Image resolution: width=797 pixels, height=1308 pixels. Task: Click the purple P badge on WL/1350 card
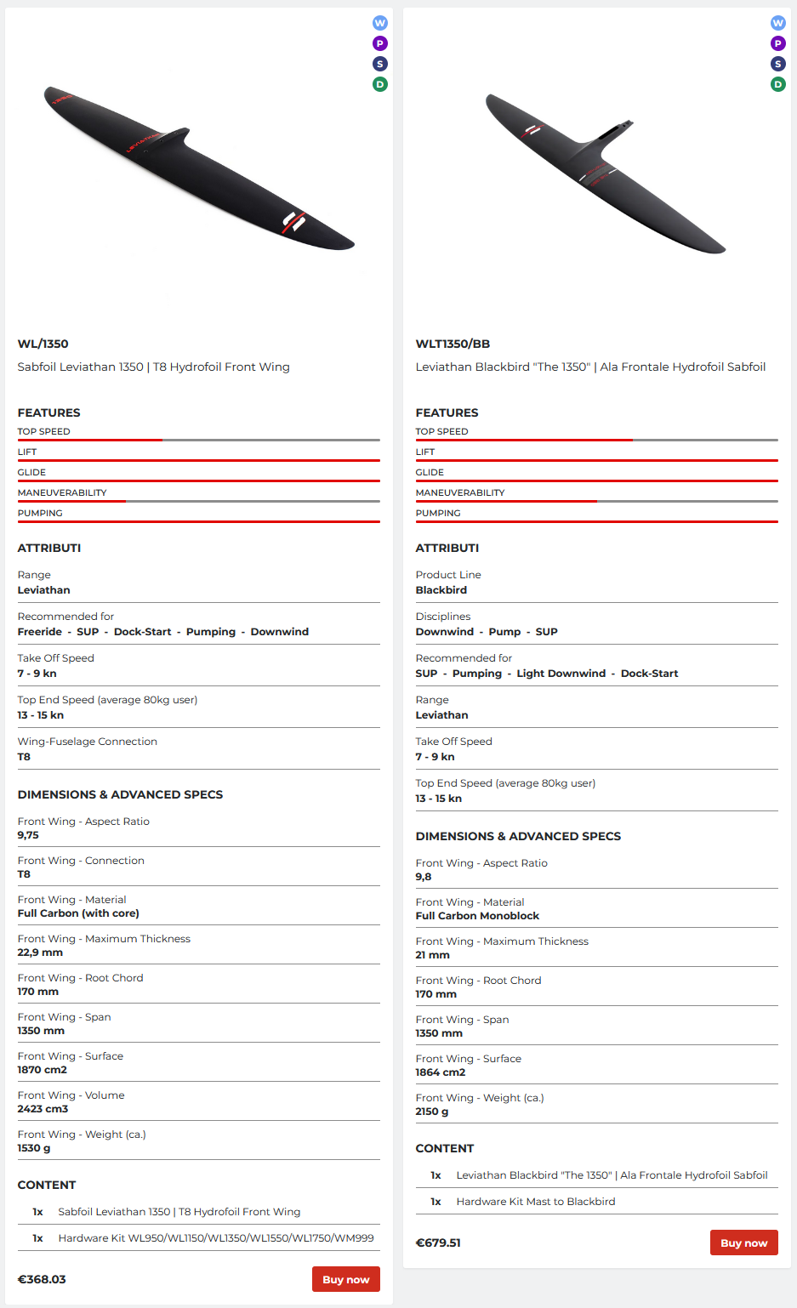(380, 43)
